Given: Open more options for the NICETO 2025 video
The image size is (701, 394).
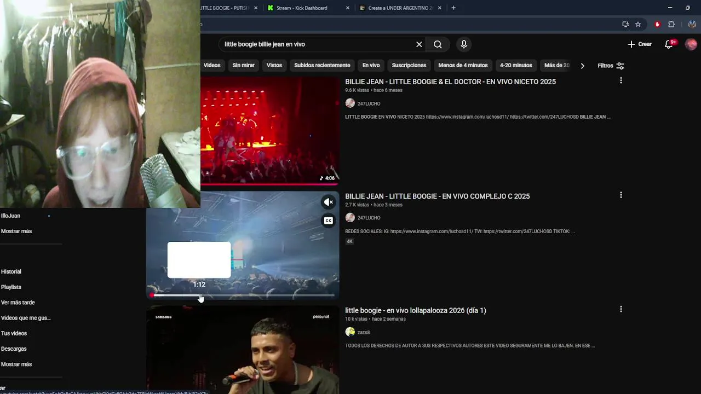Looking at the screenshot, I should 620,80.
